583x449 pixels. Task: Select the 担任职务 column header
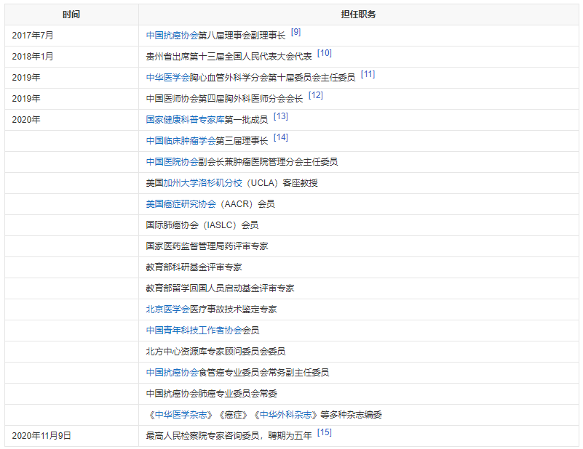click(x=358, y=15)
